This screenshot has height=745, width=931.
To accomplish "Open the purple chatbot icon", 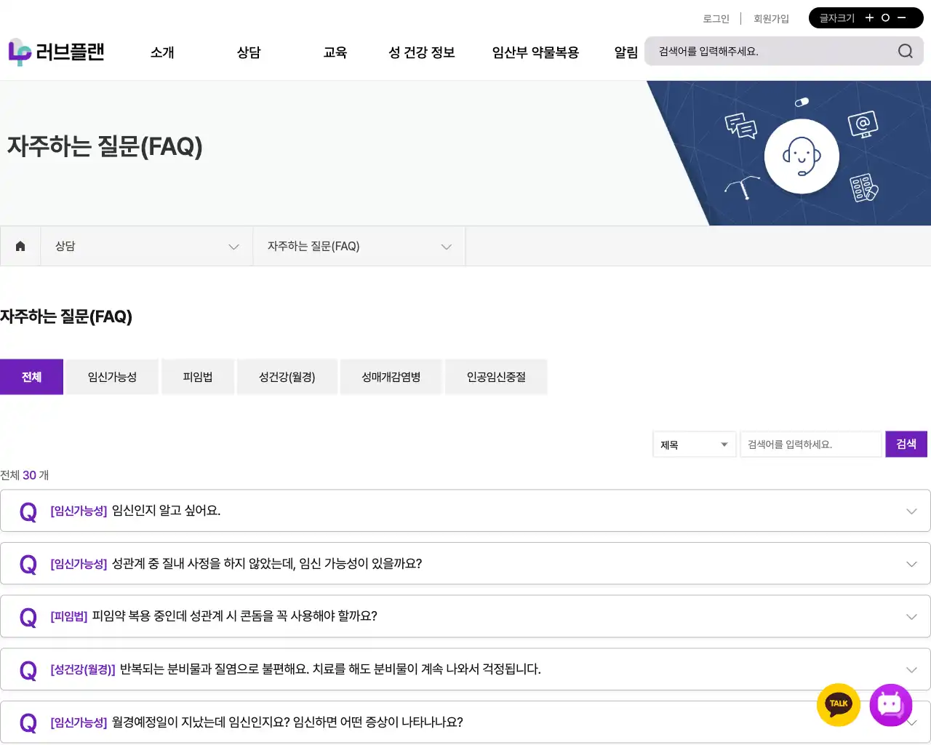I will (x=890, y=704).
